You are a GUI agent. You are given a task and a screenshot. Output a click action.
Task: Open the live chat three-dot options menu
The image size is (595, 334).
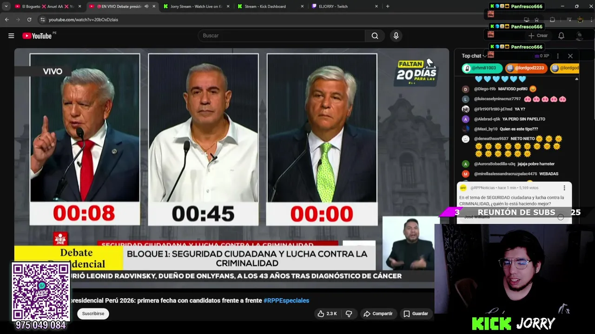(x=558, y=56)
